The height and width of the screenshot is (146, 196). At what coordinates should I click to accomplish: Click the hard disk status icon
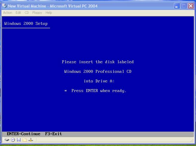tap(7, 140)
